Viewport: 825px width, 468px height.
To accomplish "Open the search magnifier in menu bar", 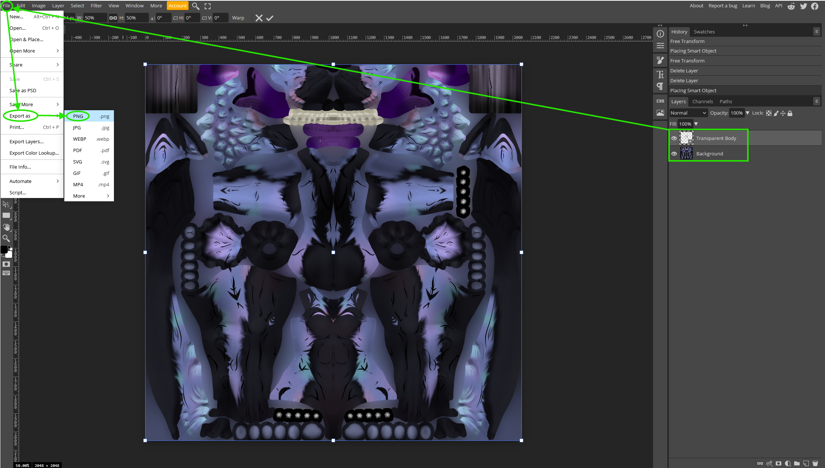I will tap(196, 6).
